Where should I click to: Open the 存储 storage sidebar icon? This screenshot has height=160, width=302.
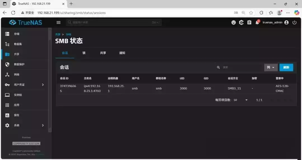point(7,34)
